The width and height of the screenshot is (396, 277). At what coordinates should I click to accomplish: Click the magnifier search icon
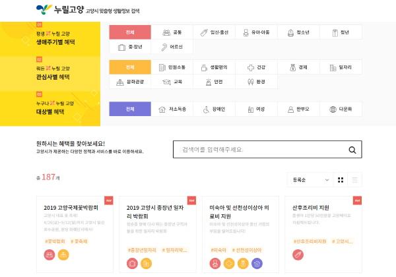pos(353,150)
